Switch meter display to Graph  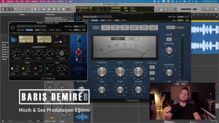131,39
